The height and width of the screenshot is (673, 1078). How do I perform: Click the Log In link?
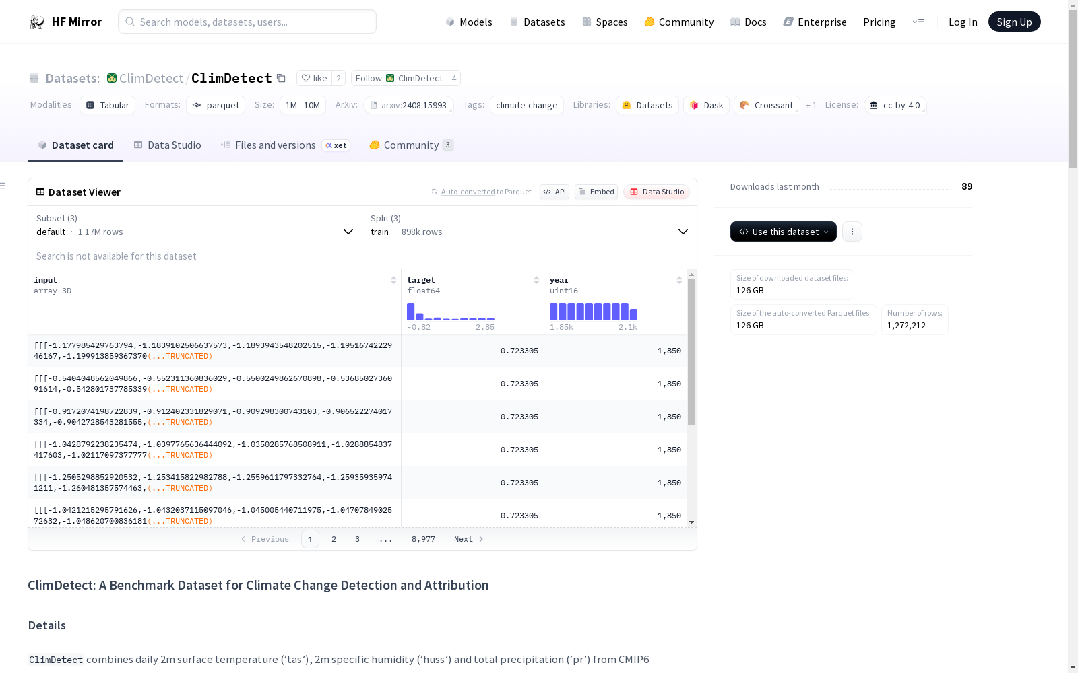click(963, 22)
